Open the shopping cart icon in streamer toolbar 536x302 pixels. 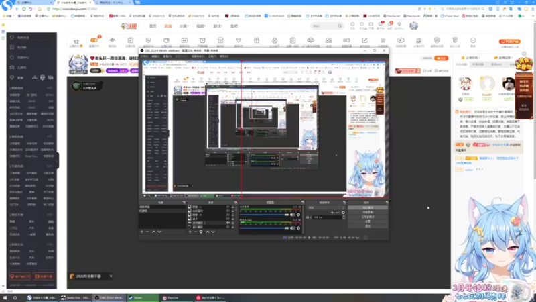pos(383,40)
